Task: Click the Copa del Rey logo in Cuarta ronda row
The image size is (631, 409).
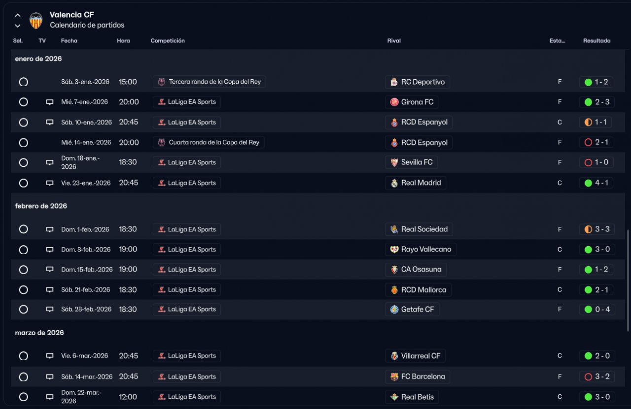Action: (162, 142)
